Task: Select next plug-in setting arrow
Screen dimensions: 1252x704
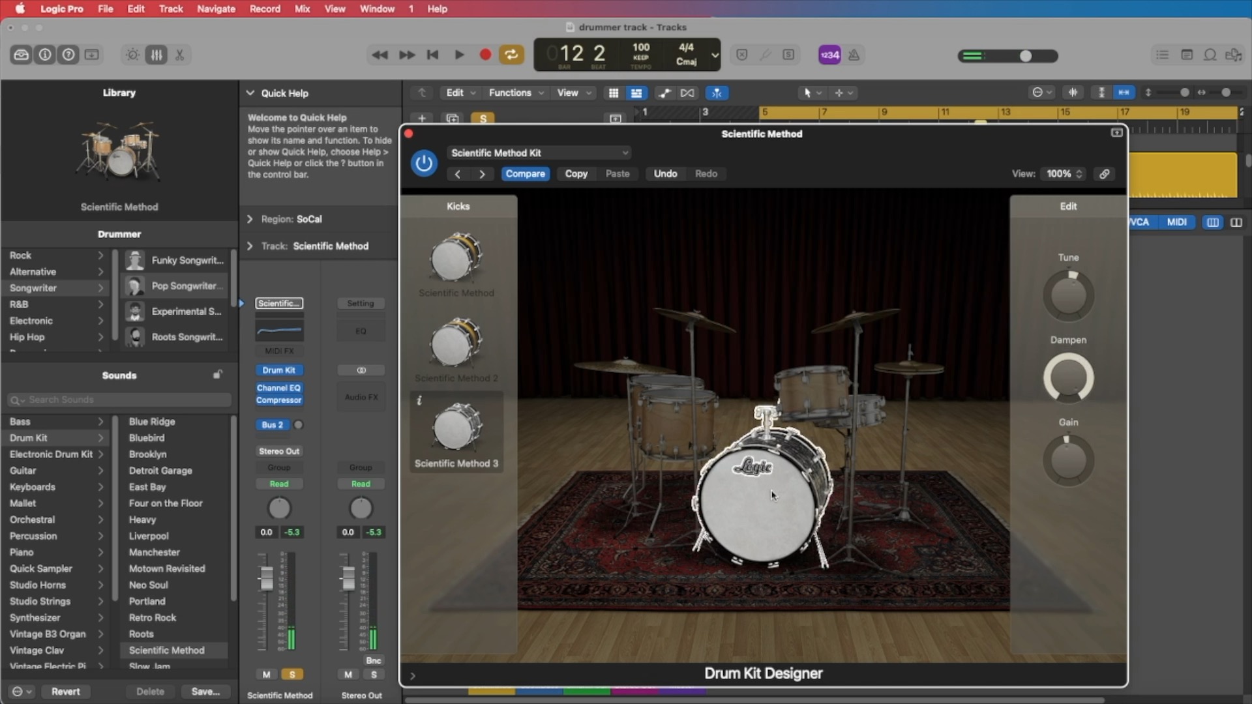Action: pos(482,174)
